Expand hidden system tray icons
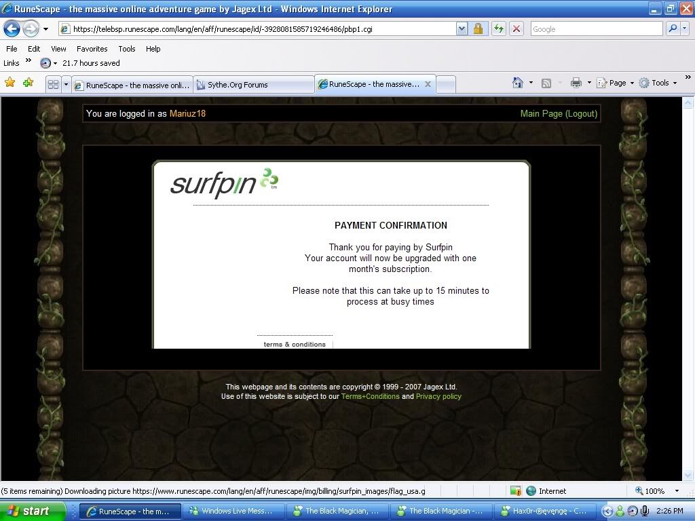 (x=607, y=512)
